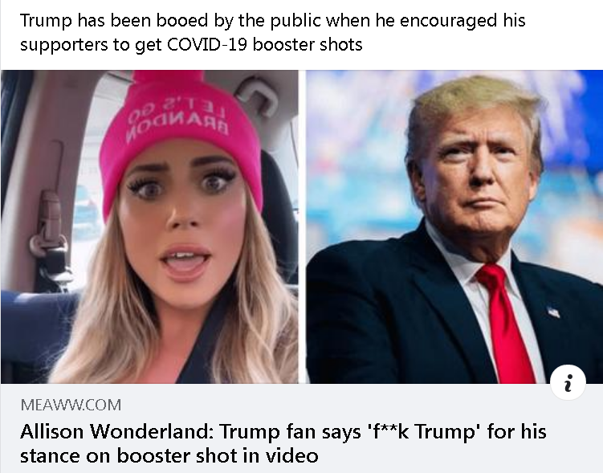603x473 pixels.
Task: Click the white divider between the two photos
Action: click(x=302, y=226)
